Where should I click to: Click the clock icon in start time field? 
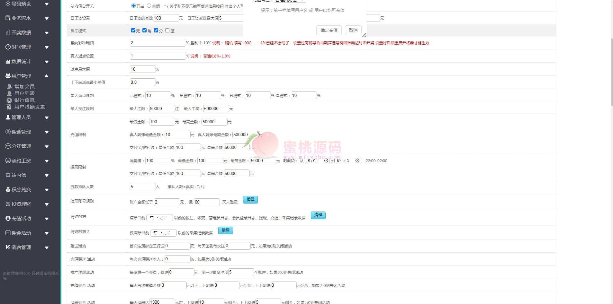click(326, 161)
